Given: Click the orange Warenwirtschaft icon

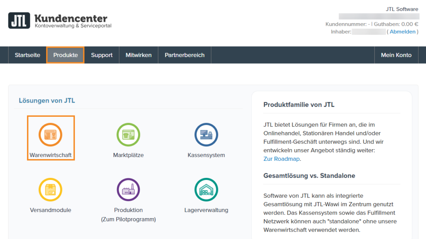Looking at the screenshot, I should point(50,134).
